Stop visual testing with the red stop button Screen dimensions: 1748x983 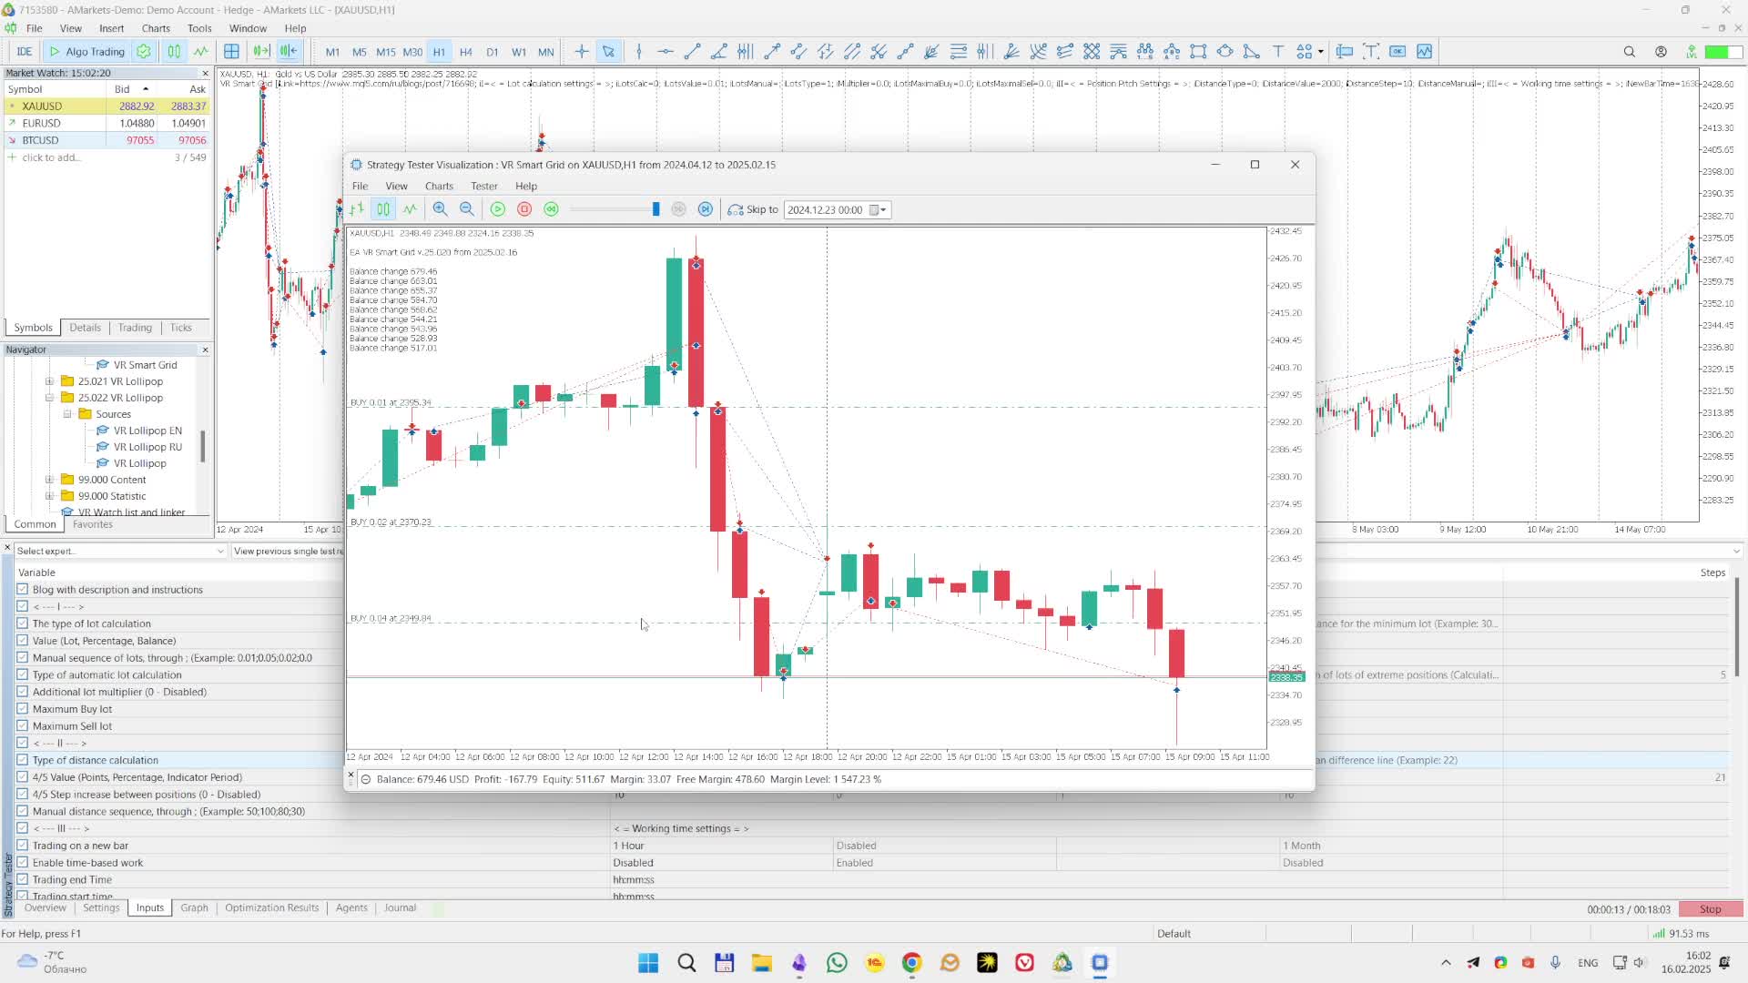tap(524, 209)
